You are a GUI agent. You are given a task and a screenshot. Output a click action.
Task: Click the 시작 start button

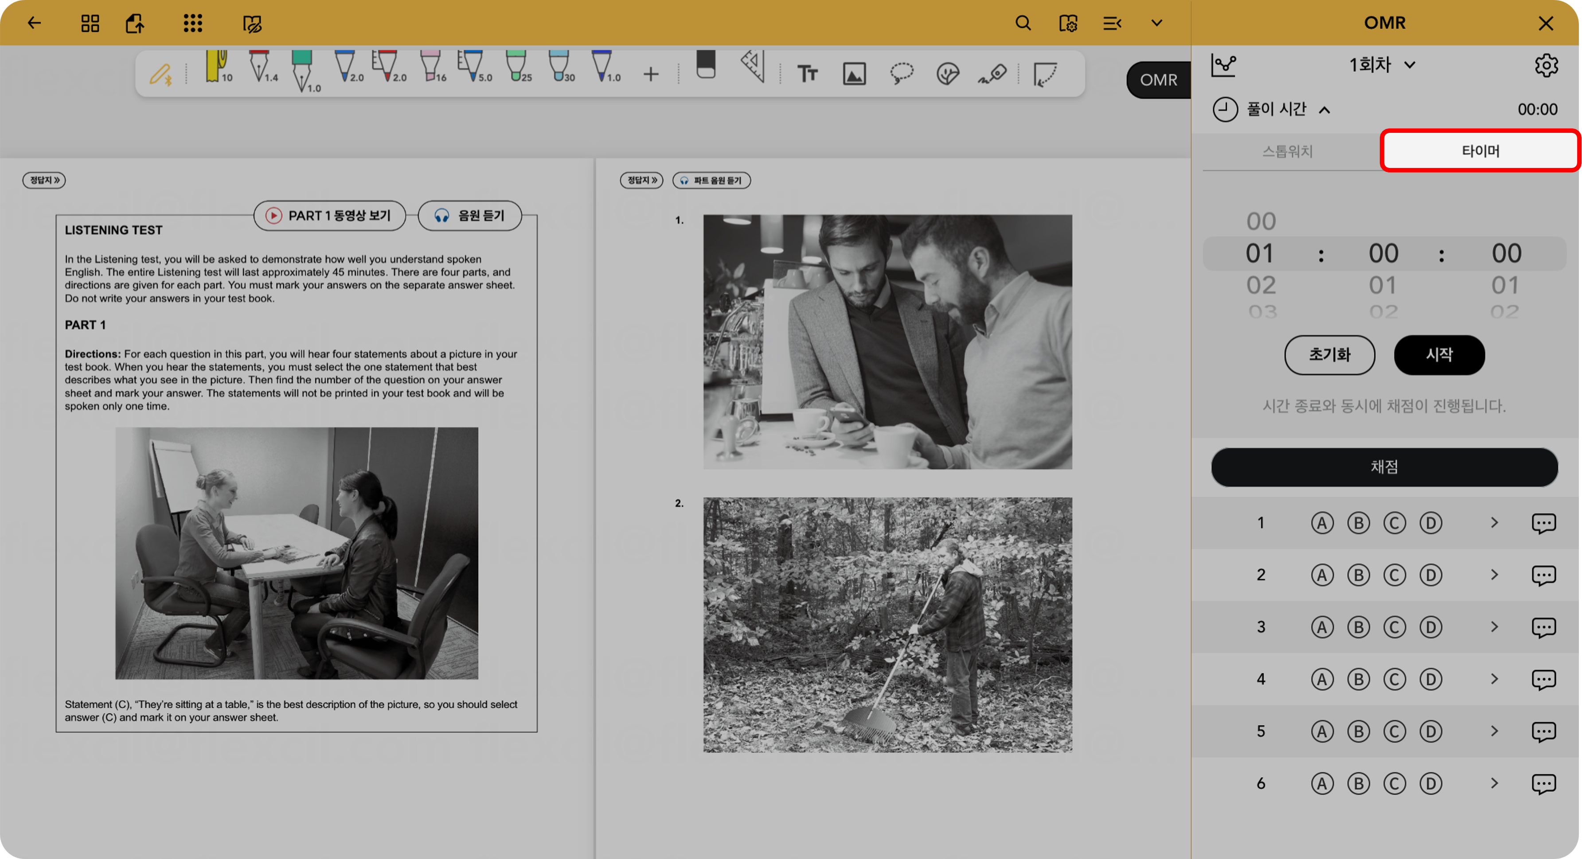tap(1440, 355)
